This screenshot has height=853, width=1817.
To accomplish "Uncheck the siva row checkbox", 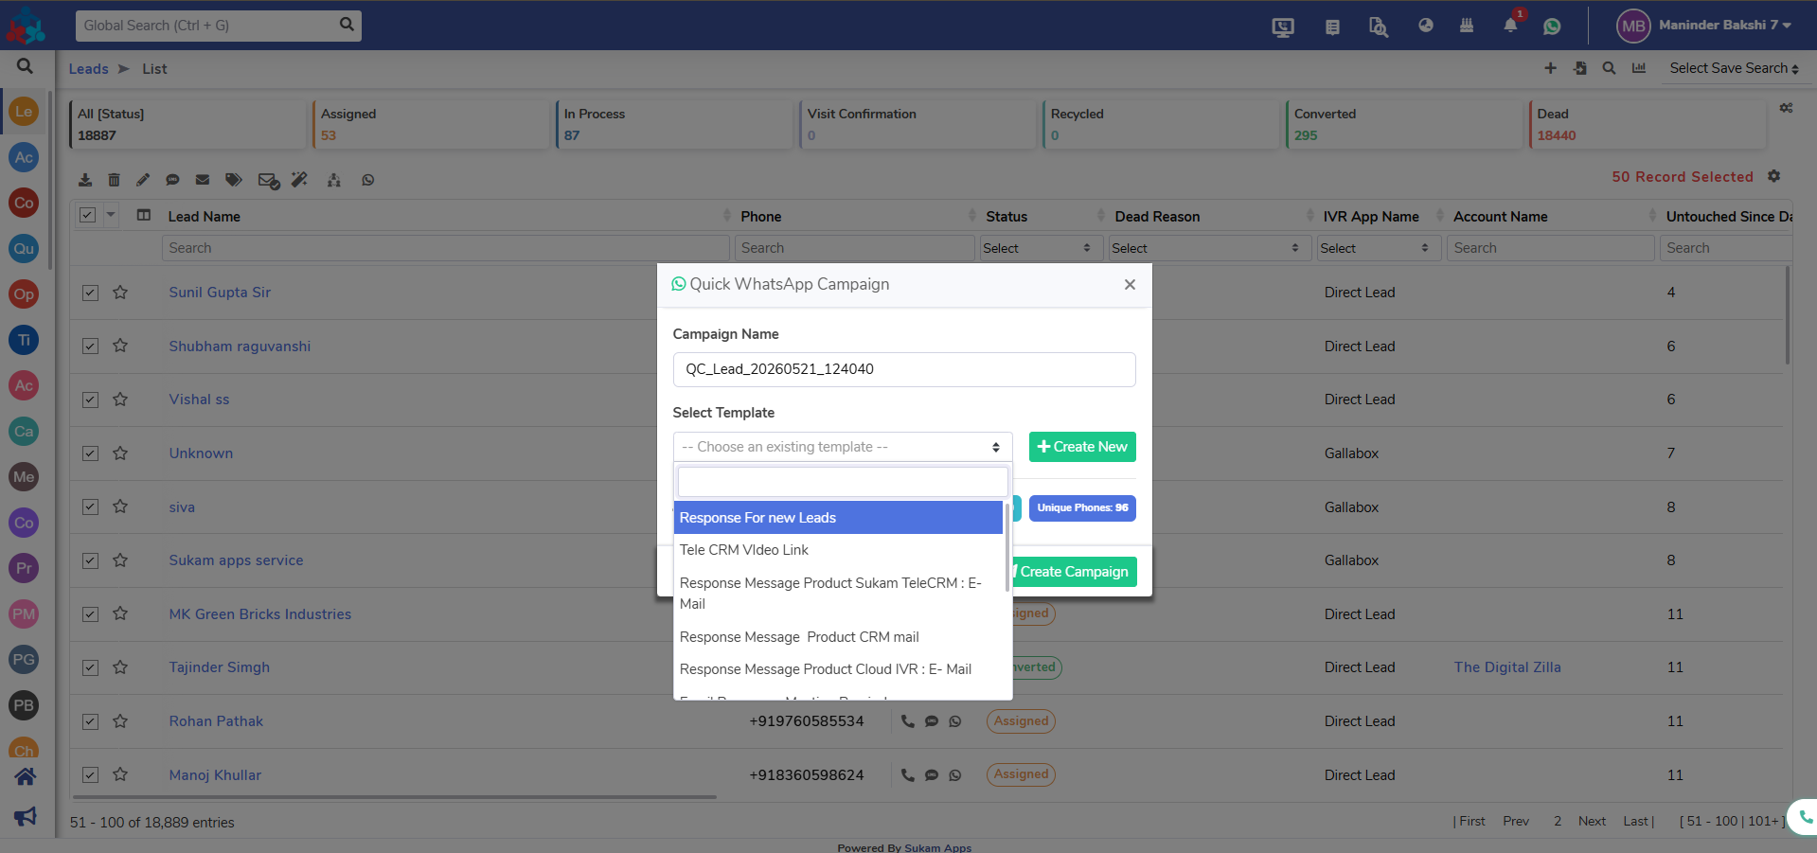I will 90,507.
